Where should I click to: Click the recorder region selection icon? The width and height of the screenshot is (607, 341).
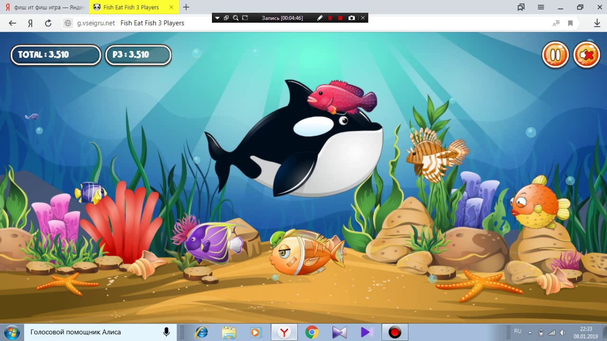[245, 18]
